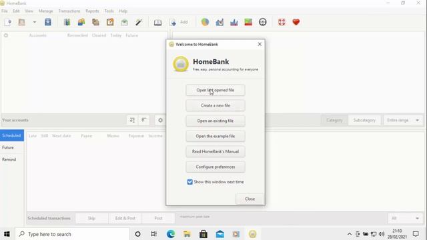Open the Vehicle cost steering wheel icon

click(262, 22)
